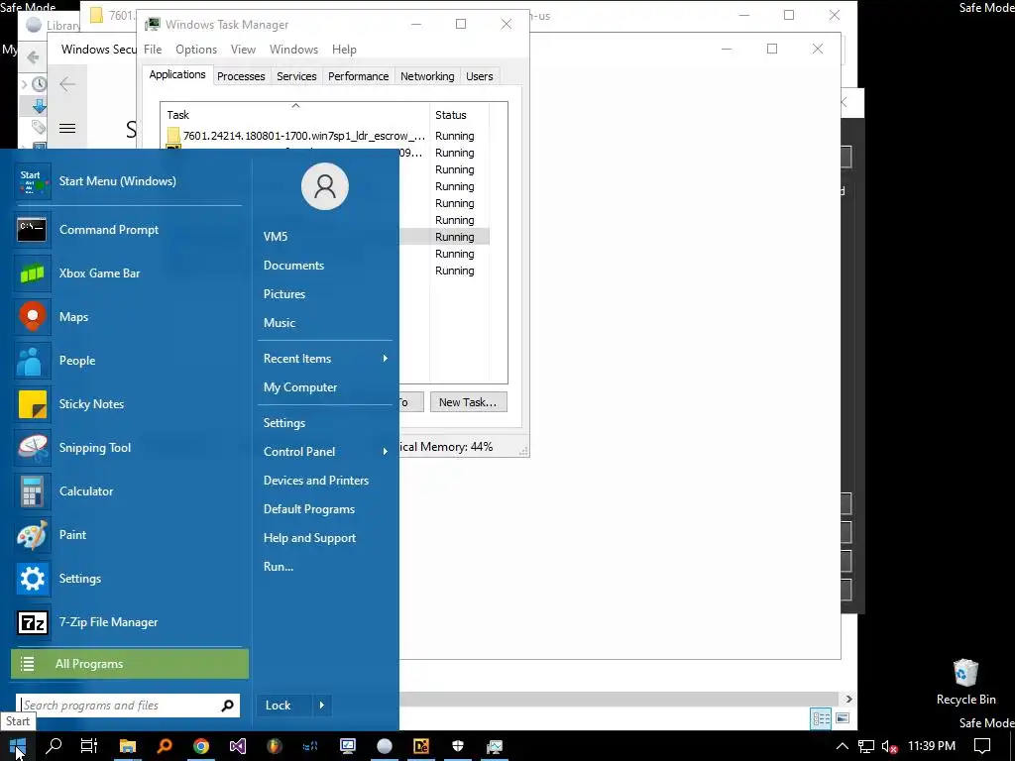Viewport: 1015px width, 761px height.
Task: Click right scroll arrow in Explorer window
Action: pos(848,699)
